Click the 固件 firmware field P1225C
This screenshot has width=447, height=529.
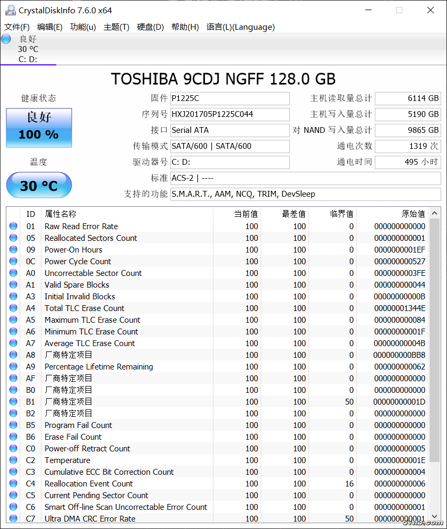pos(230,98)
